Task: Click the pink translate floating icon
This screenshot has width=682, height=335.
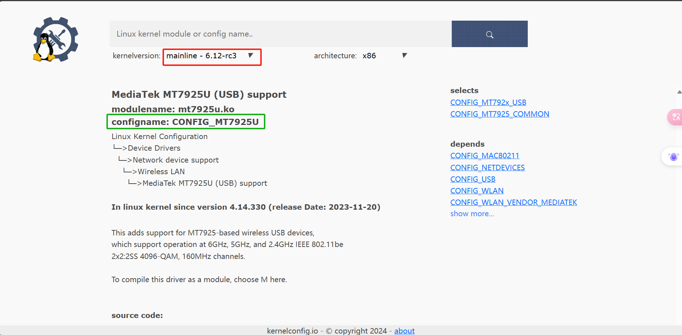Action: (x=675, y=117)
